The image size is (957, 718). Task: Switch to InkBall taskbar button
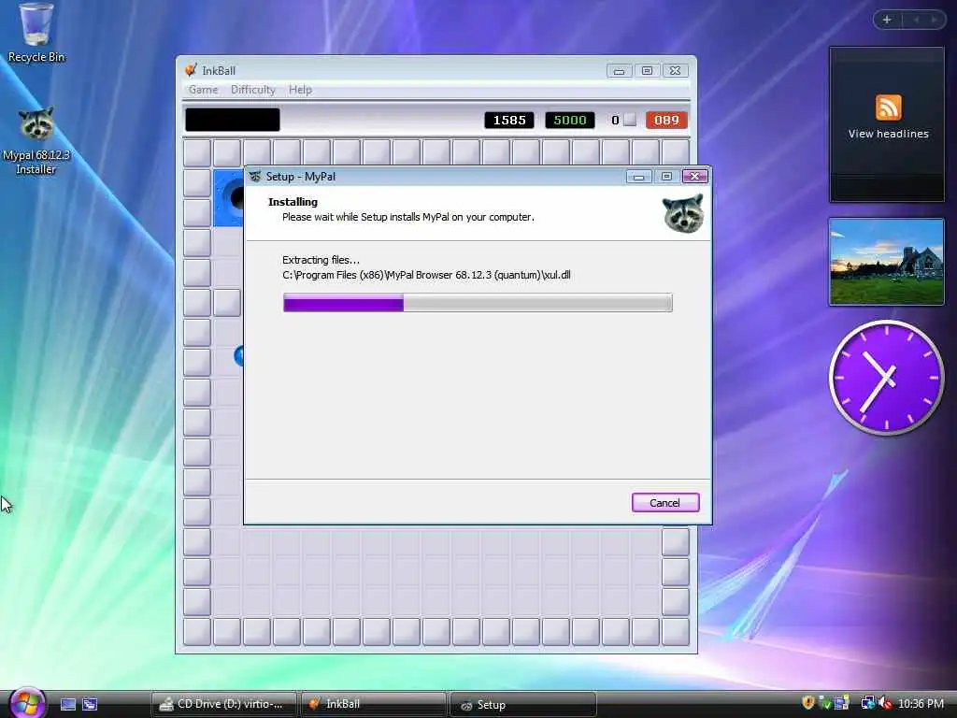(373, 704)
